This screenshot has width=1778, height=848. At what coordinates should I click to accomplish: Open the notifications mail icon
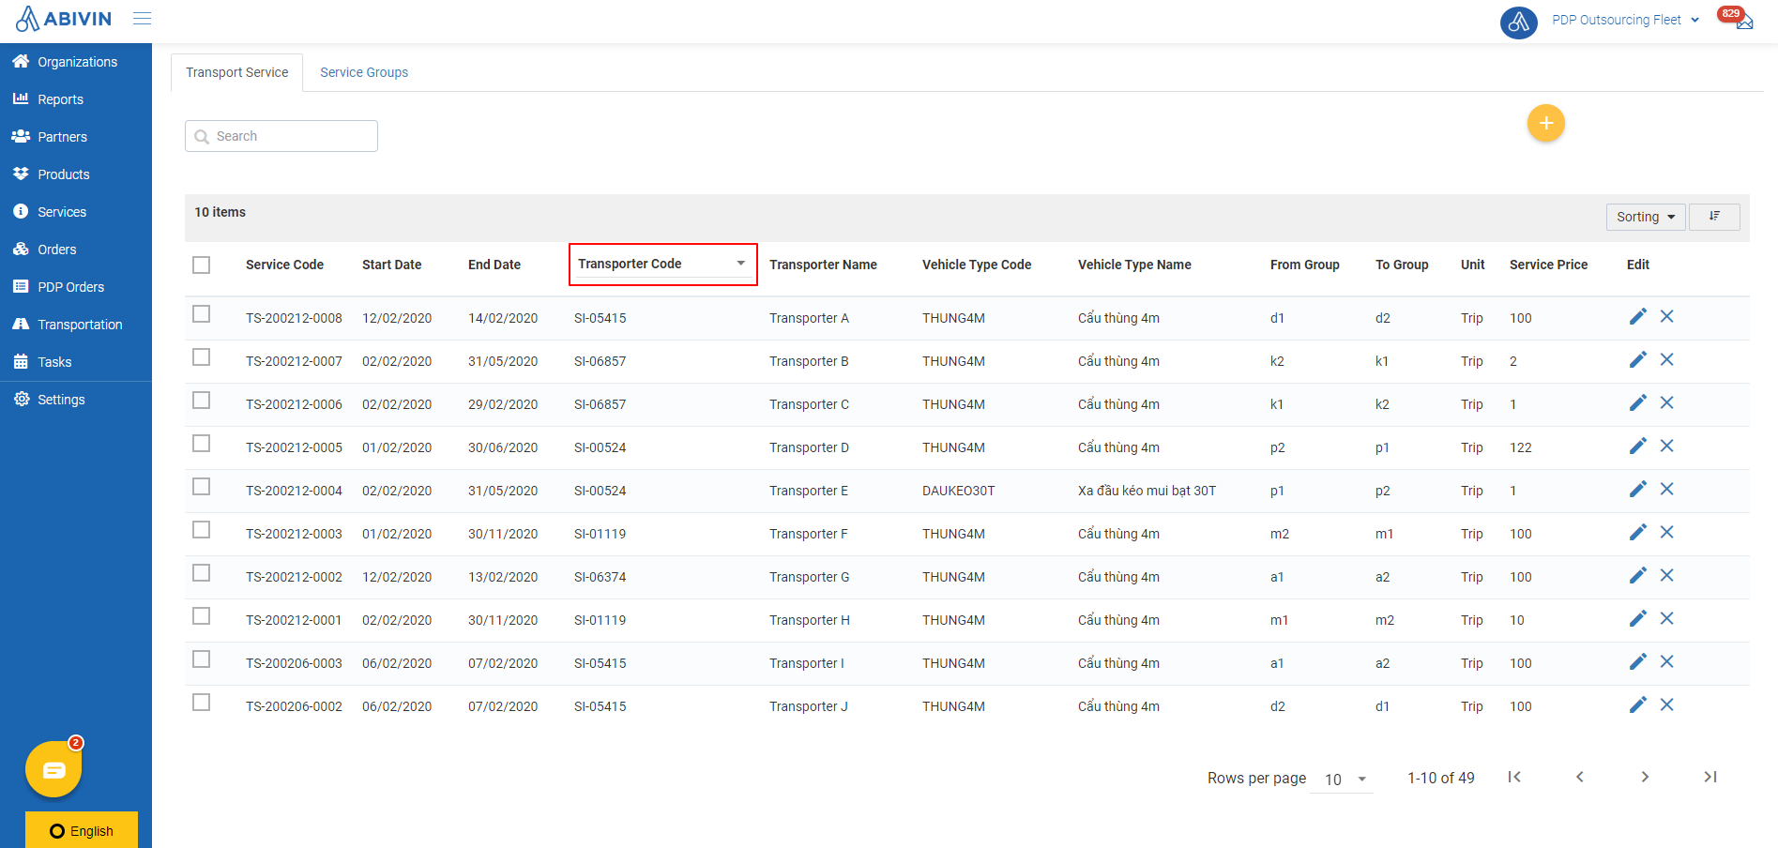tap(1744, 23)
